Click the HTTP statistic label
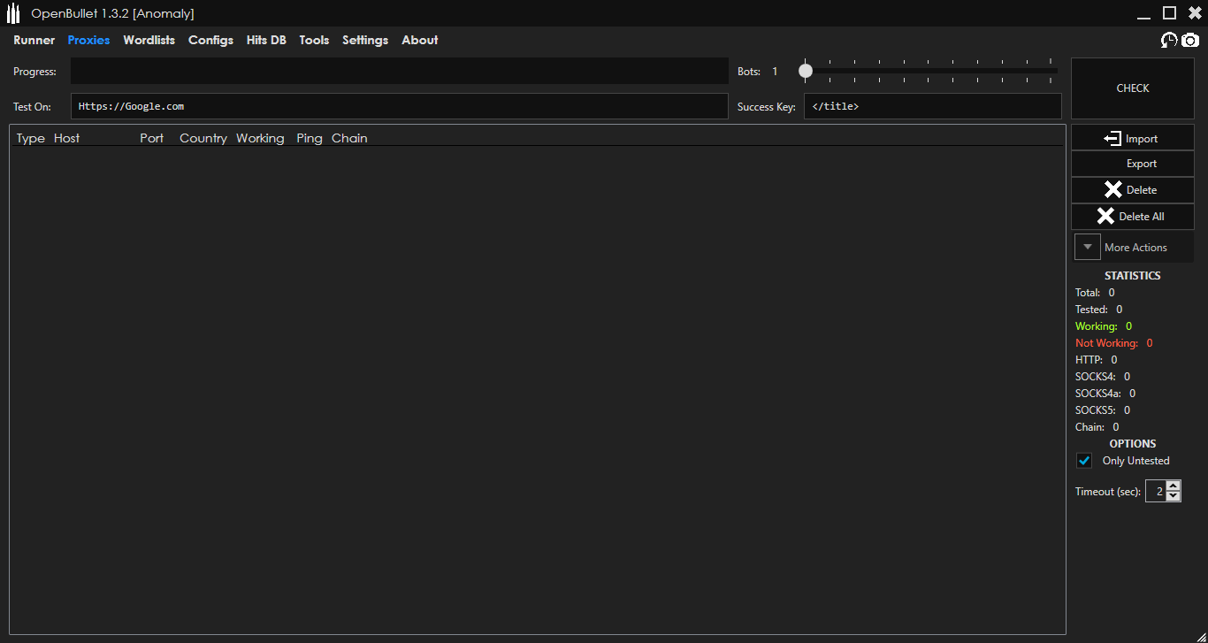This screenshot has height=643, width=1208. pos(1089,360)
